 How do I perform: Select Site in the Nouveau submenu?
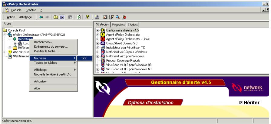pos(85,58)
